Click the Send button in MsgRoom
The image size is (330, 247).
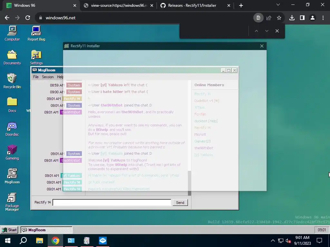click(180, 203)
